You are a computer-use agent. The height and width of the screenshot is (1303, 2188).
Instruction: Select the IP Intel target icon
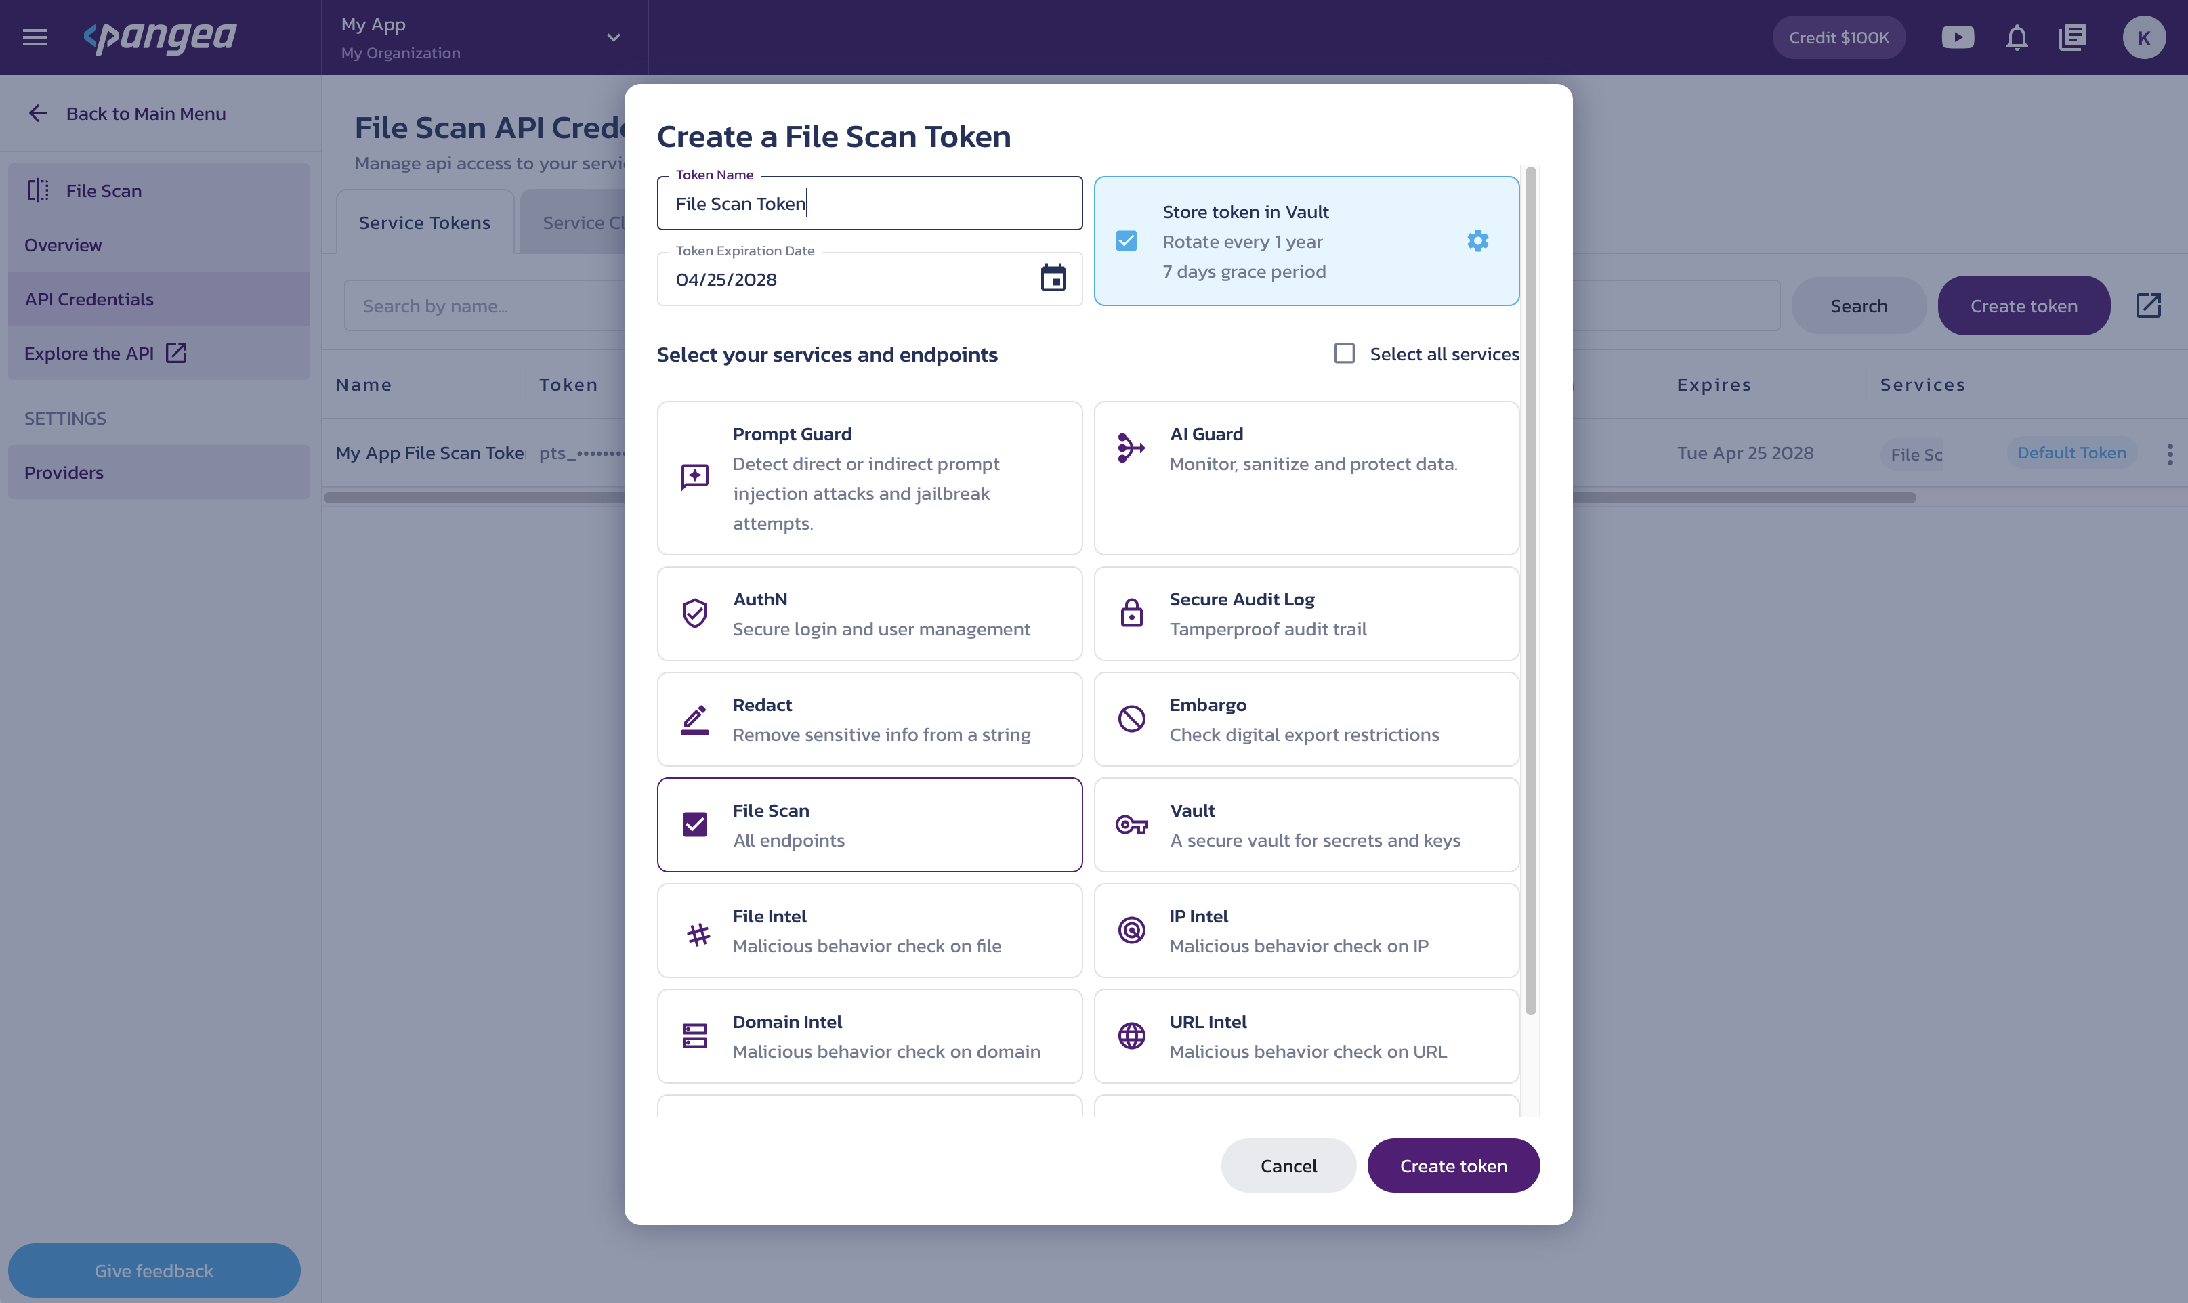coord(1131,930)
